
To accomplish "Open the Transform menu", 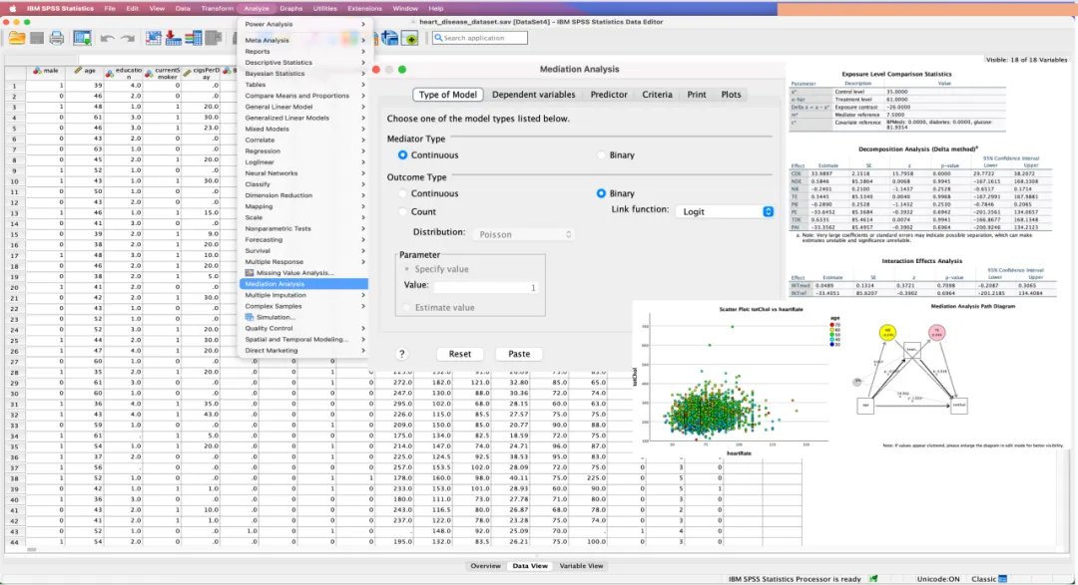I will (x=218, y=8).
